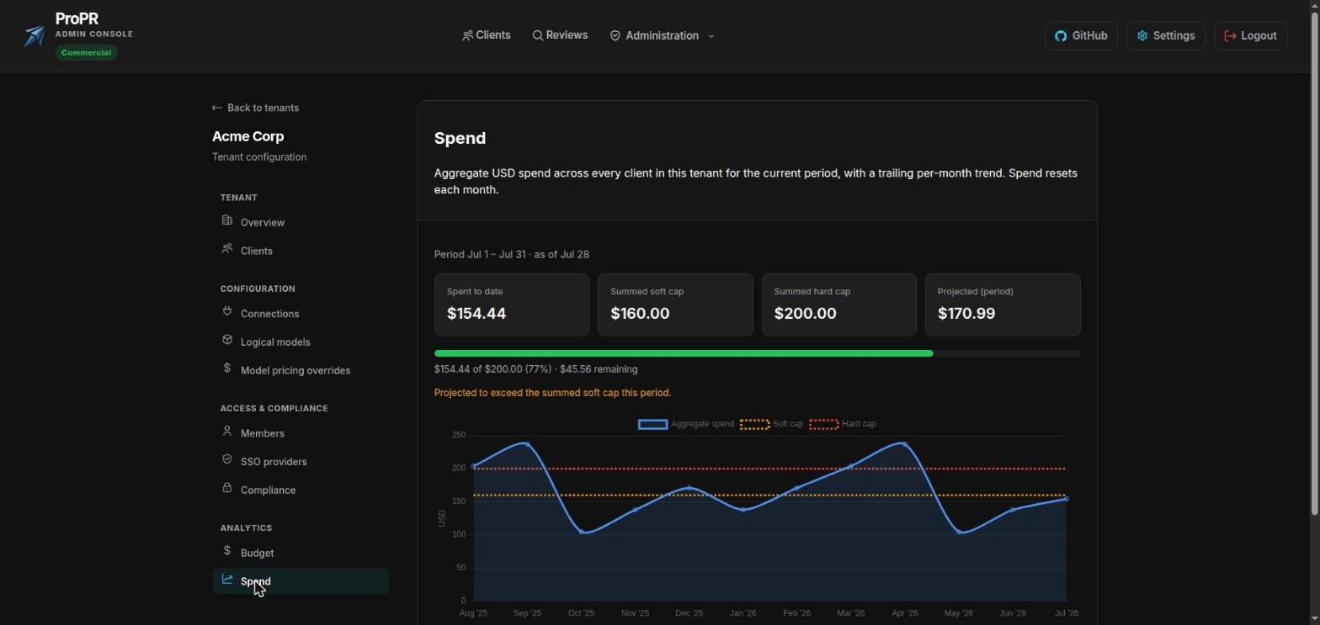
Task: Click the Sep '25 chart data point
Action: 527,443
